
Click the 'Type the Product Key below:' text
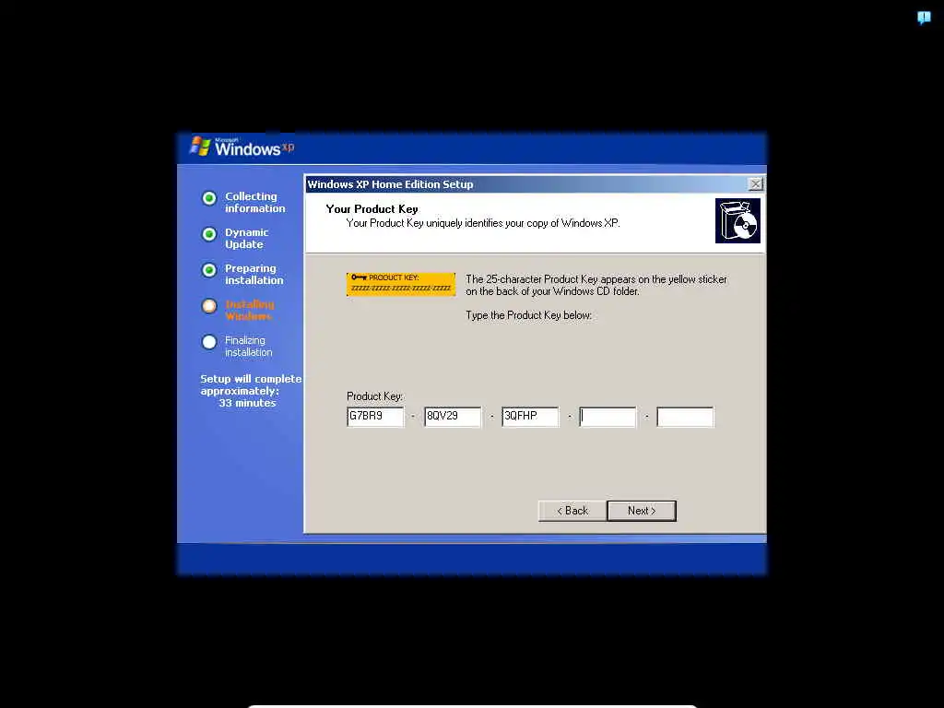528,315
